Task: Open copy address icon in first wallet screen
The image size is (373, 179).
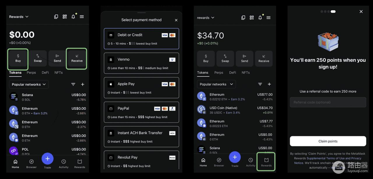Action: [56, 17]
